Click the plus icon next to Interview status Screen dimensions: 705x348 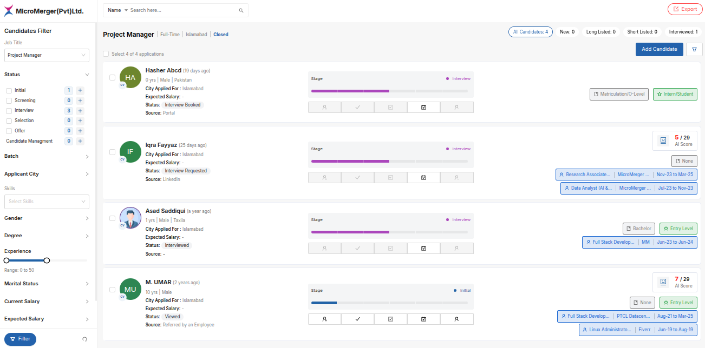tap(80, 111)
